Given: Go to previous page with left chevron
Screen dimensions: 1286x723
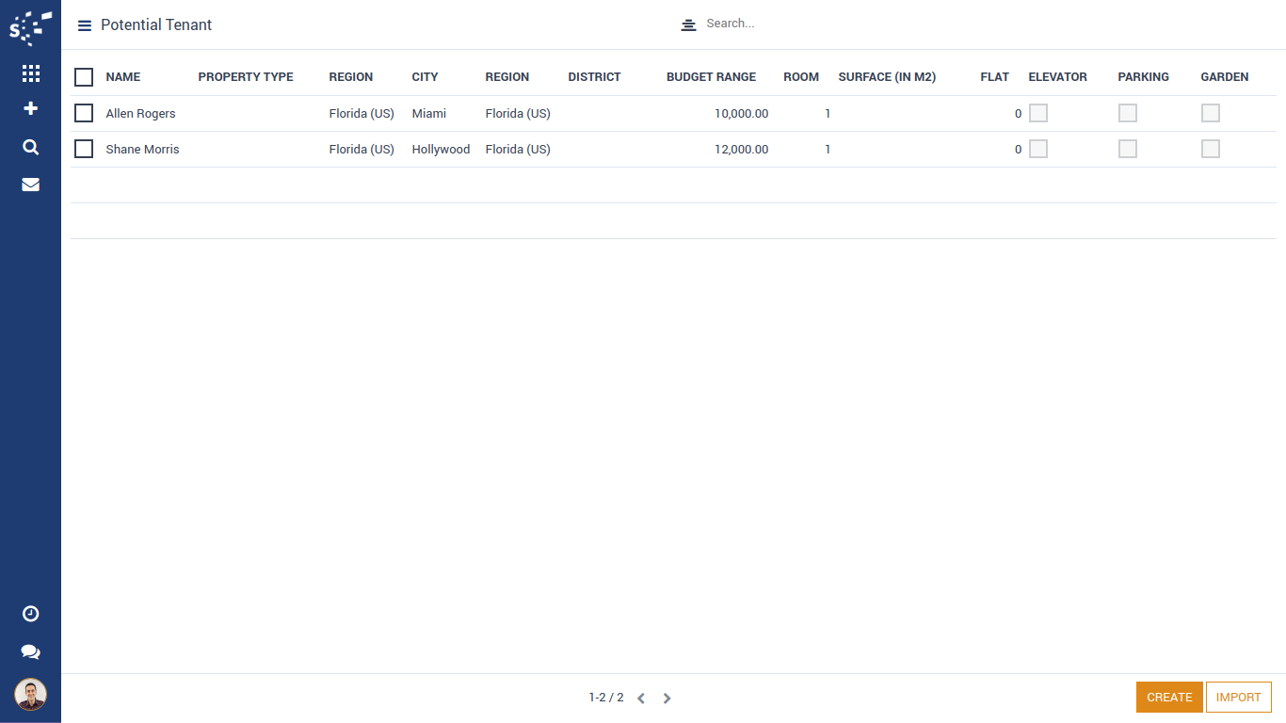Looking at the screenshot, I should coord(641,699).
